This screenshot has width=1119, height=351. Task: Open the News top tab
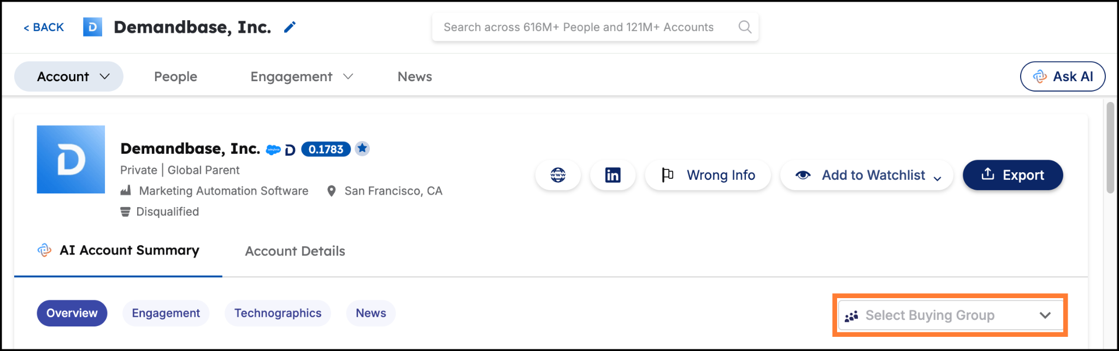click(x=415, y=77)
